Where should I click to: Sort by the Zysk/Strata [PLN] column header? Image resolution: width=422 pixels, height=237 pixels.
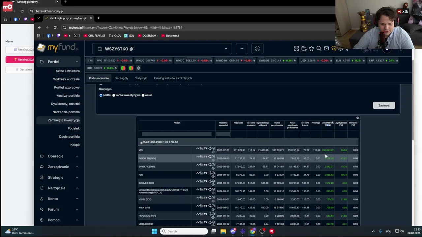click(x=328, y=124)
